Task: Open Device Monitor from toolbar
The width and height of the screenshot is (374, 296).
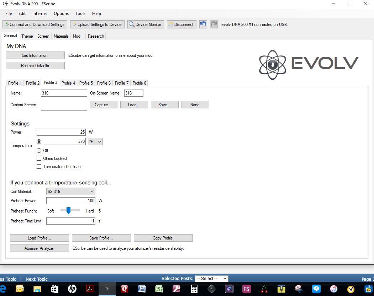Action: tap(145, 25)
